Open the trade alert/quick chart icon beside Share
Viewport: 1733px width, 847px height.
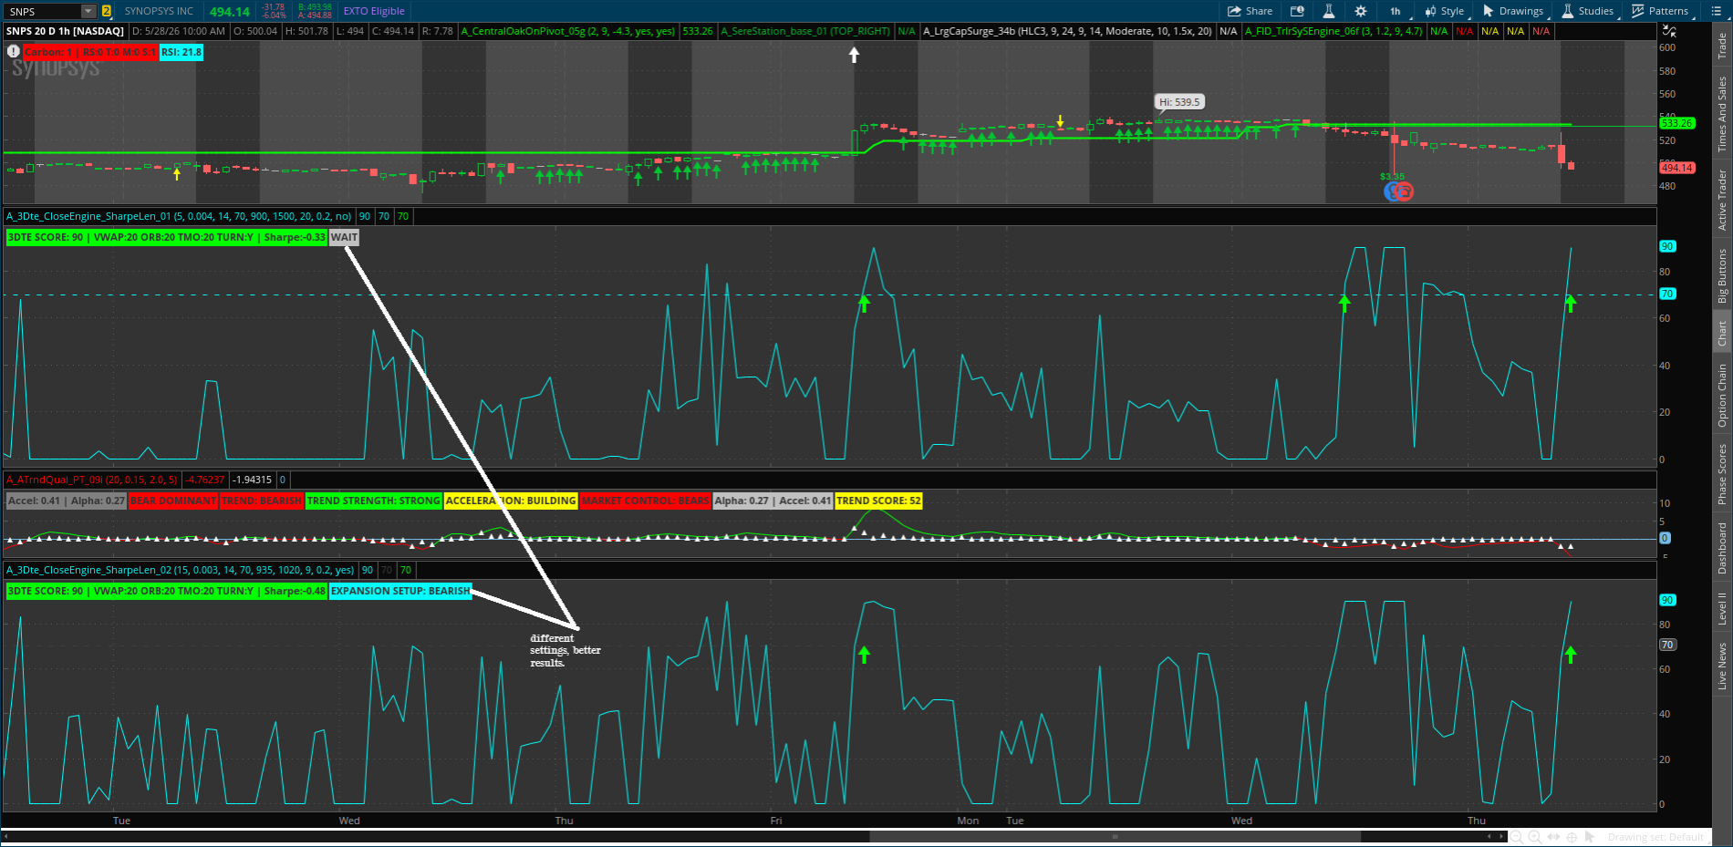click(x=1297, y=11)
